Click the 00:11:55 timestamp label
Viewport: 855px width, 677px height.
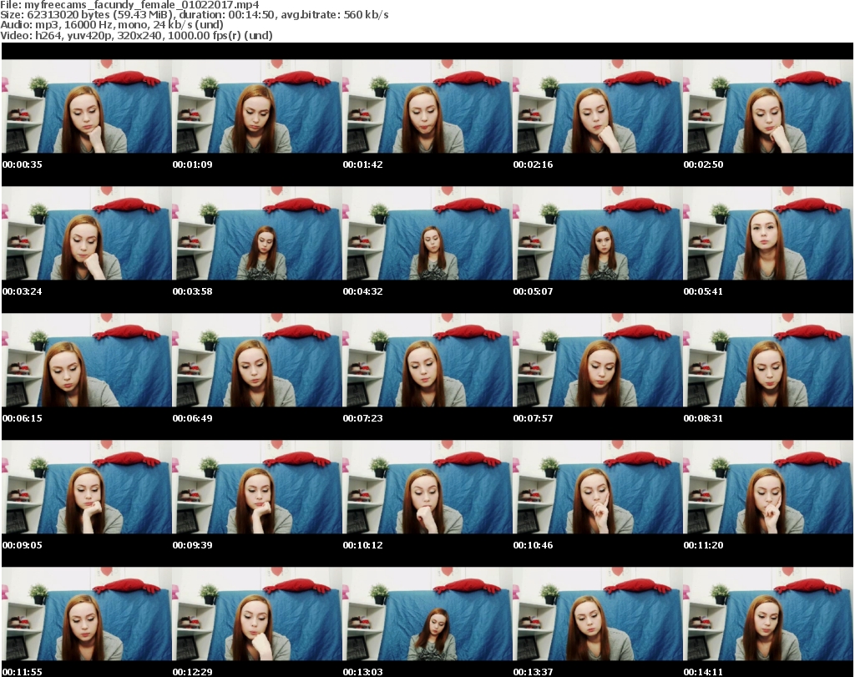pyautogui.click(x=23, y=672)
